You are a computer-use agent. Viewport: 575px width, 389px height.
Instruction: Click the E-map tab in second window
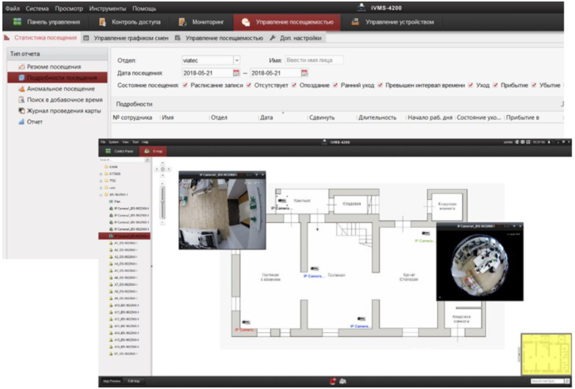pyautogui.click(x=153, y=151)
